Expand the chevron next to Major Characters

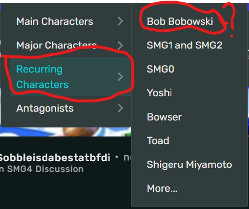pyautogui.click(x=120, y=45)
